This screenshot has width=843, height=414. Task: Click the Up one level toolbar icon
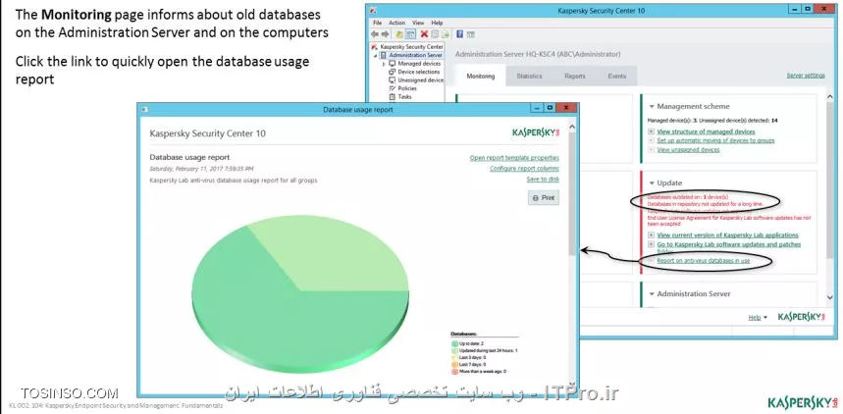pyautogui.click(x=399, y=34)
